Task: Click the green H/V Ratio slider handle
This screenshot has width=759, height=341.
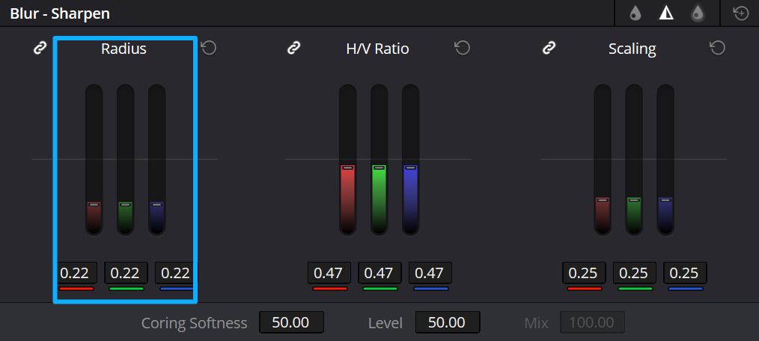Action: click(379, 168)
